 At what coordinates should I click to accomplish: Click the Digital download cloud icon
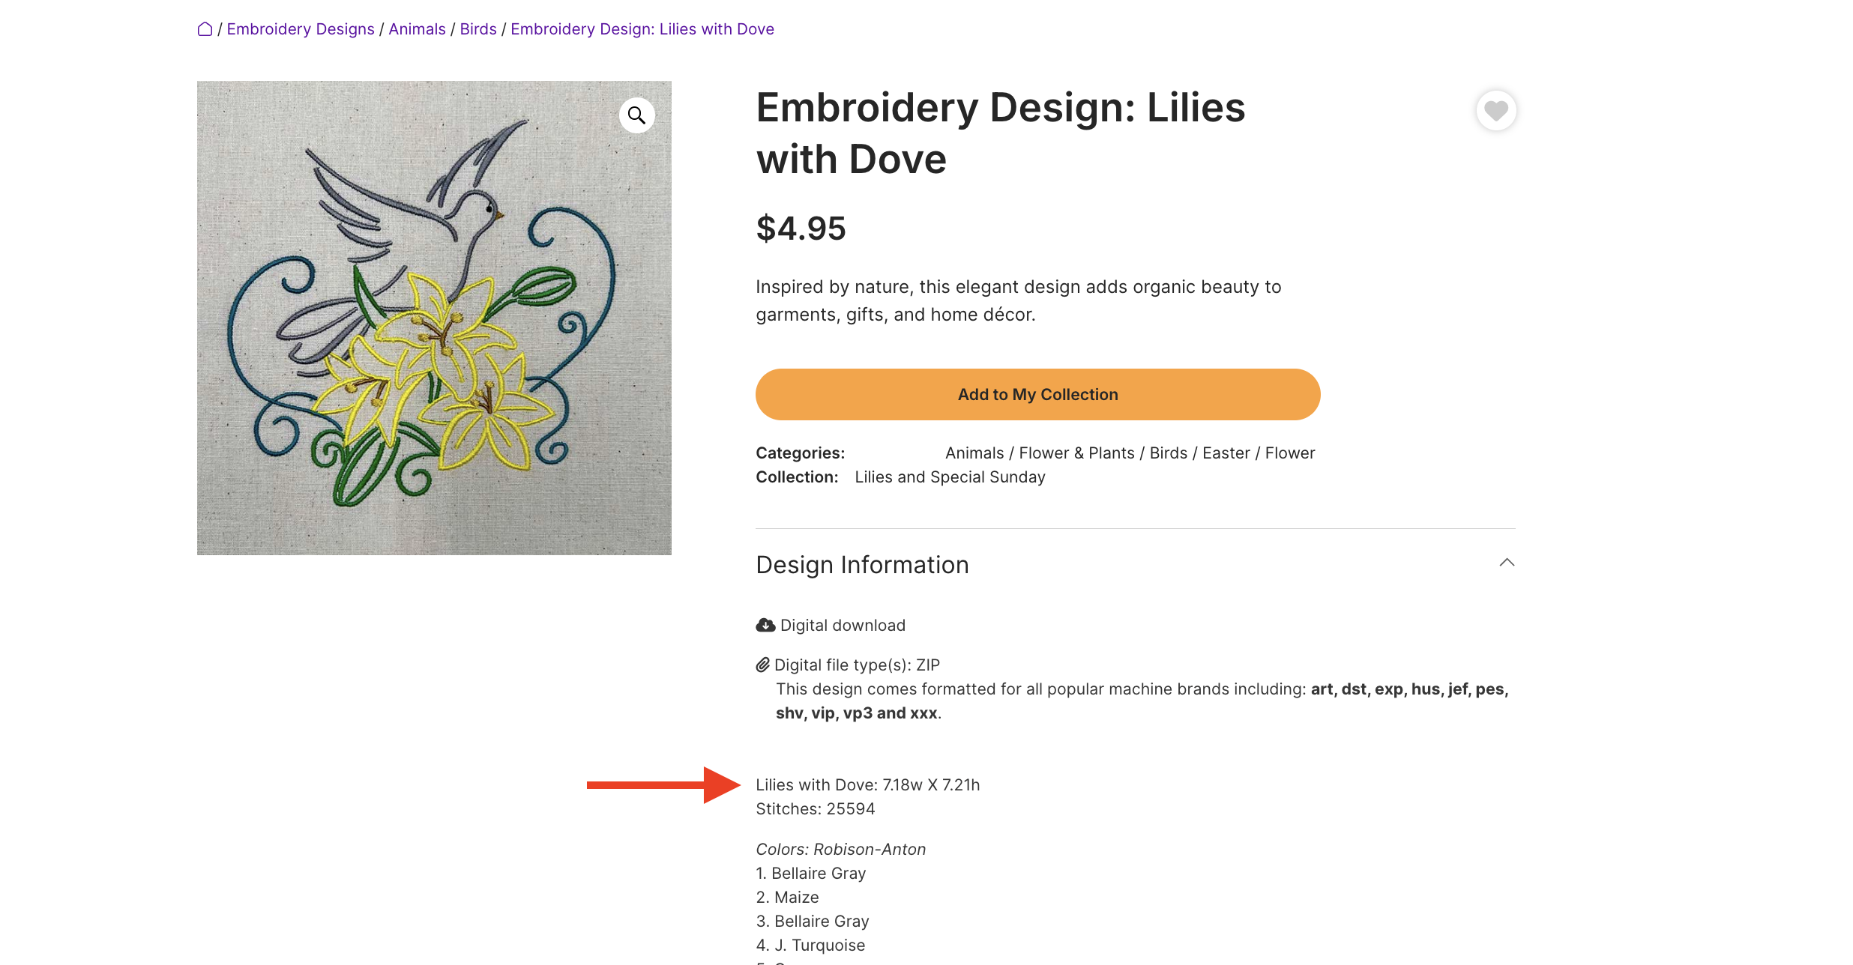[765, 625]
